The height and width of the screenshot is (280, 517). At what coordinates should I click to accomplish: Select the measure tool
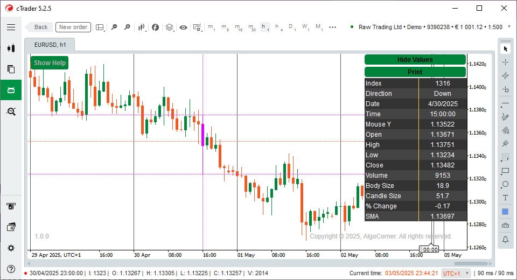pos(505,89)
